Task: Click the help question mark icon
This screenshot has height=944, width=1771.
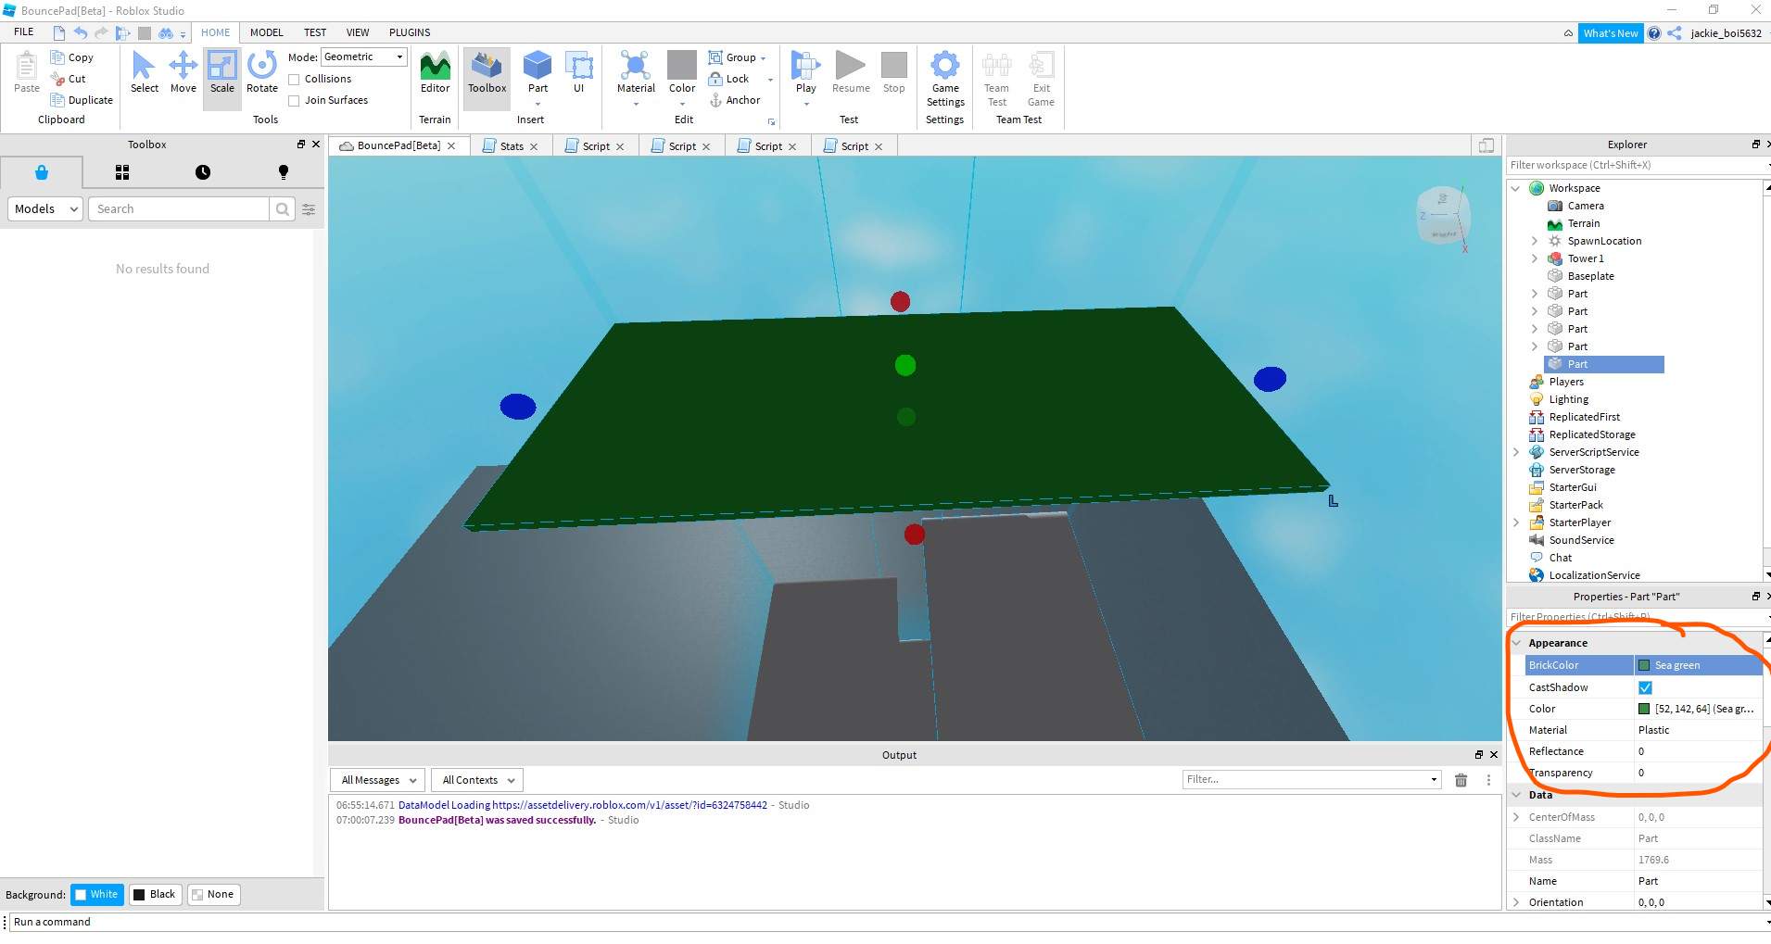Action: (x=1654, y=33)
